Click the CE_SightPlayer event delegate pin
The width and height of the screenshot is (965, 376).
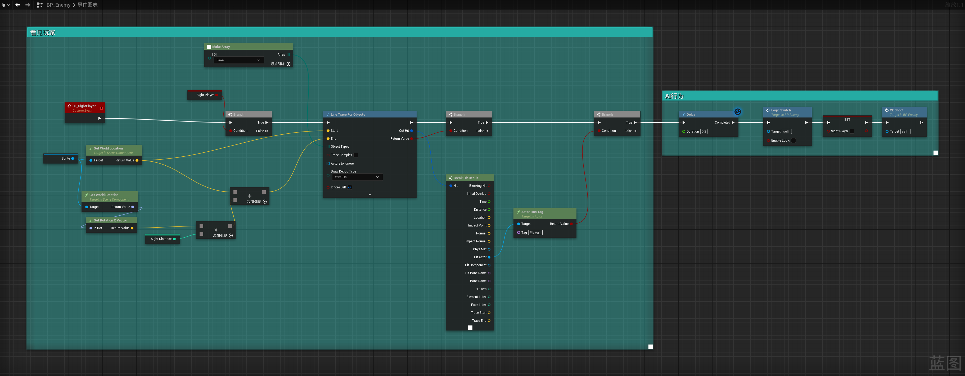point(102,108)
